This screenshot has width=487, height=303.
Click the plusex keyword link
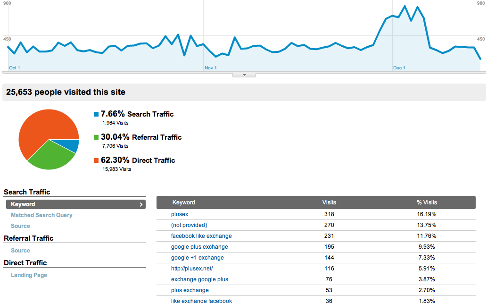[180, 214]
